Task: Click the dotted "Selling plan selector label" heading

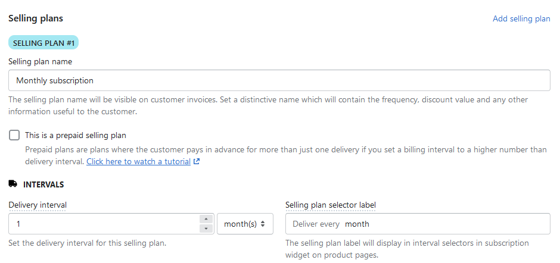Action: [331, 205]
